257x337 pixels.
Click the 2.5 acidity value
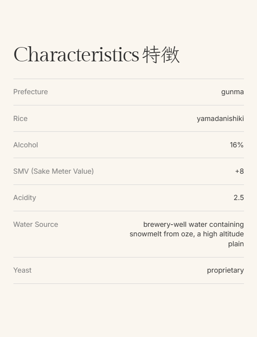pos(239,198)
